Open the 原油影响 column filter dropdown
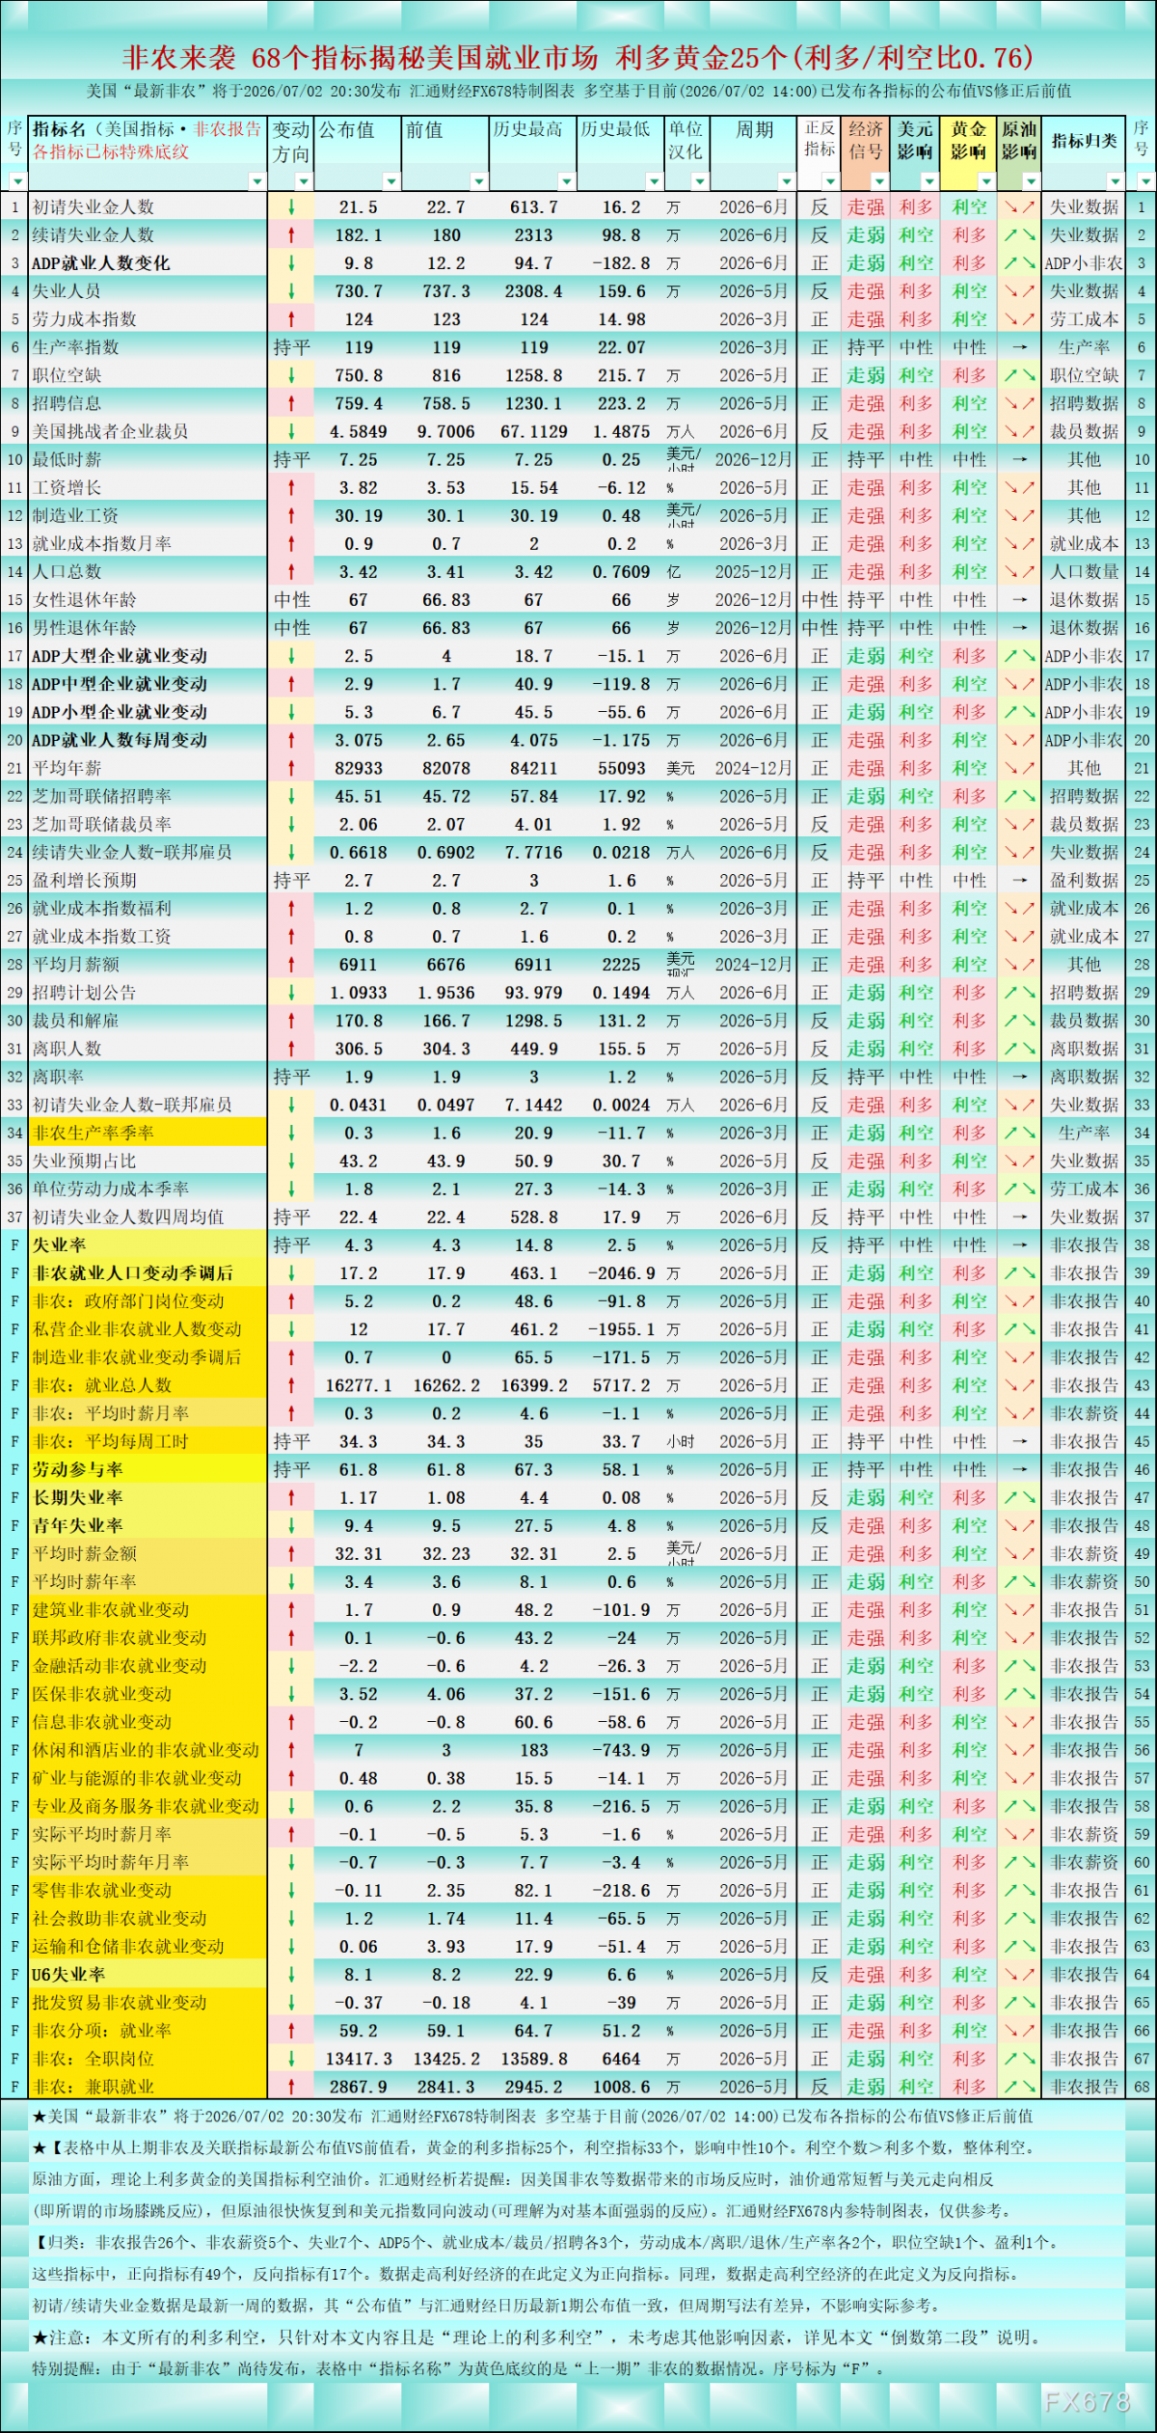The image size is (1157, 2433). 1031,180
